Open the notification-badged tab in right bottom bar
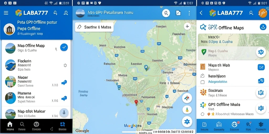Screen dimensions: 269x134 235,126
